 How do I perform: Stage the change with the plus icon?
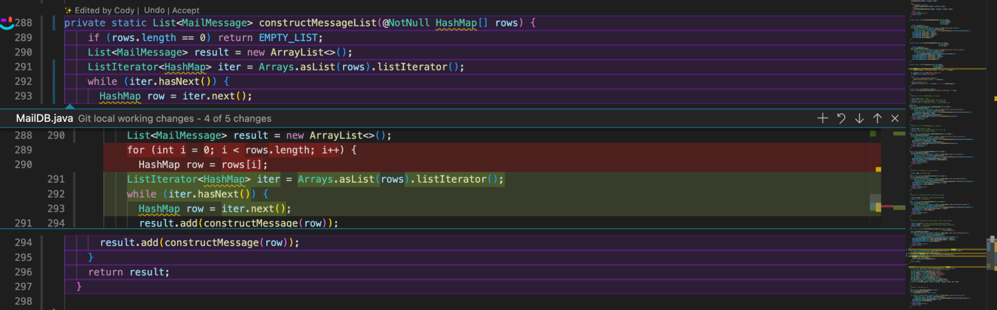pyautogui.click(x=823, y=118)
